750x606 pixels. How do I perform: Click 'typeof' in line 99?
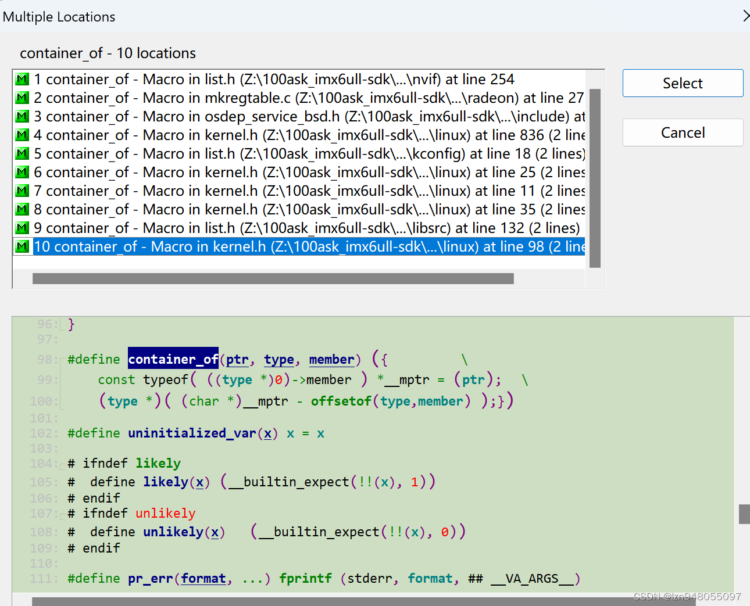[166, 380]
